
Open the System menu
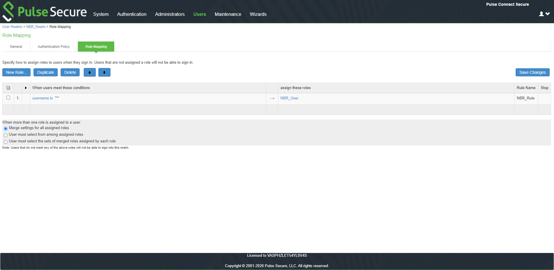click(x=101, y=14)
